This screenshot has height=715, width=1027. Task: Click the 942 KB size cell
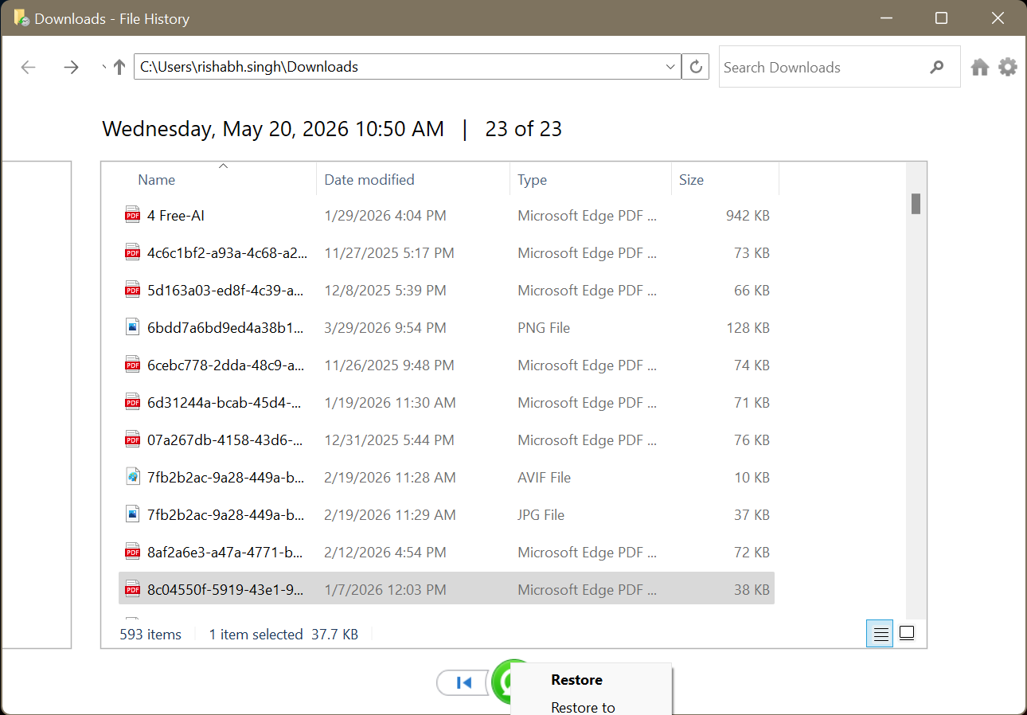pos(748,215)
